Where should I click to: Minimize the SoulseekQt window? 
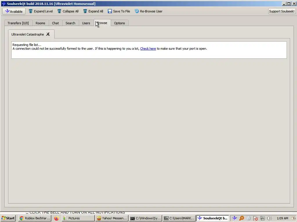click(284, 3)
